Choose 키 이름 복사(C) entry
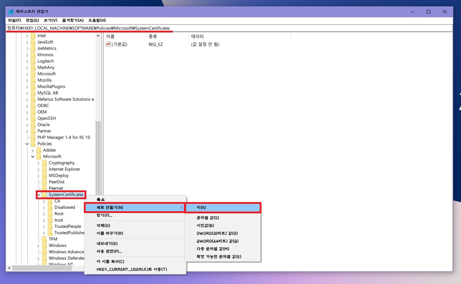Image resolution: width=461 pixels, height=284 pixels. 135,261
